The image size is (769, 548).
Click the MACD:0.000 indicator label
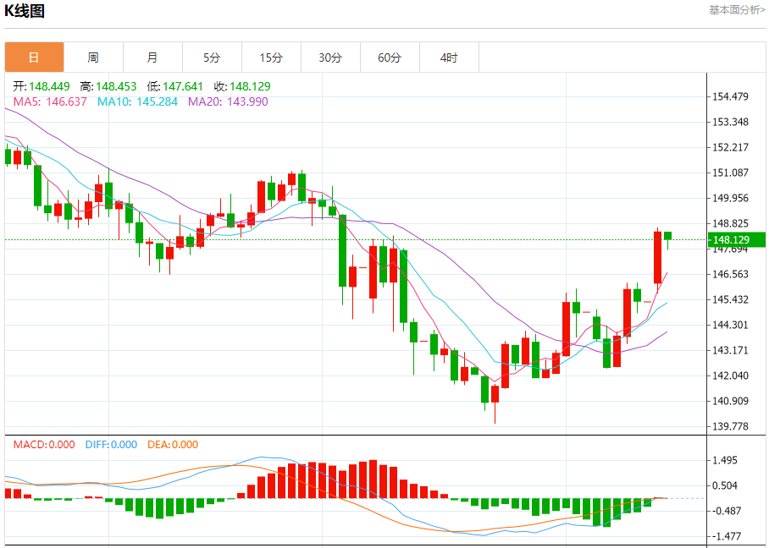pos(44,445)
